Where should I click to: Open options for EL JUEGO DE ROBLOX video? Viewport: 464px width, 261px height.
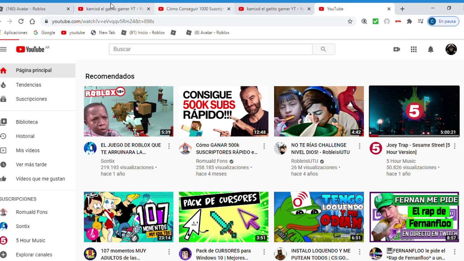(169, 146)
